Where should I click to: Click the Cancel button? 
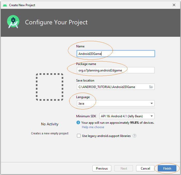(x=145, y=169)
